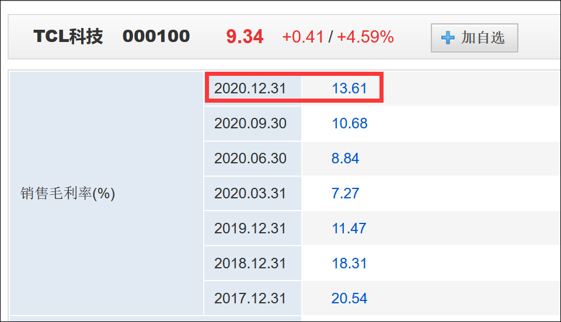The image size is (561, 322).
Task: Click the 加自选 add-to-watchlist button
Action: [474, 38]
